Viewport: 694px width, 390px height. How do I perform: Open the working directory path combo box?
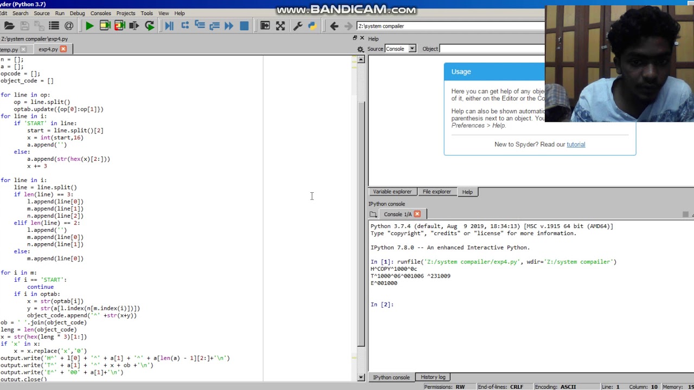(x=450, y=26)
